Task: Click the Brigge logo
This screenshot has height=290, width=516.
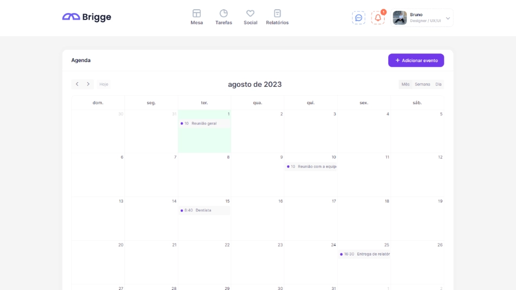Action: click(87, 17)
